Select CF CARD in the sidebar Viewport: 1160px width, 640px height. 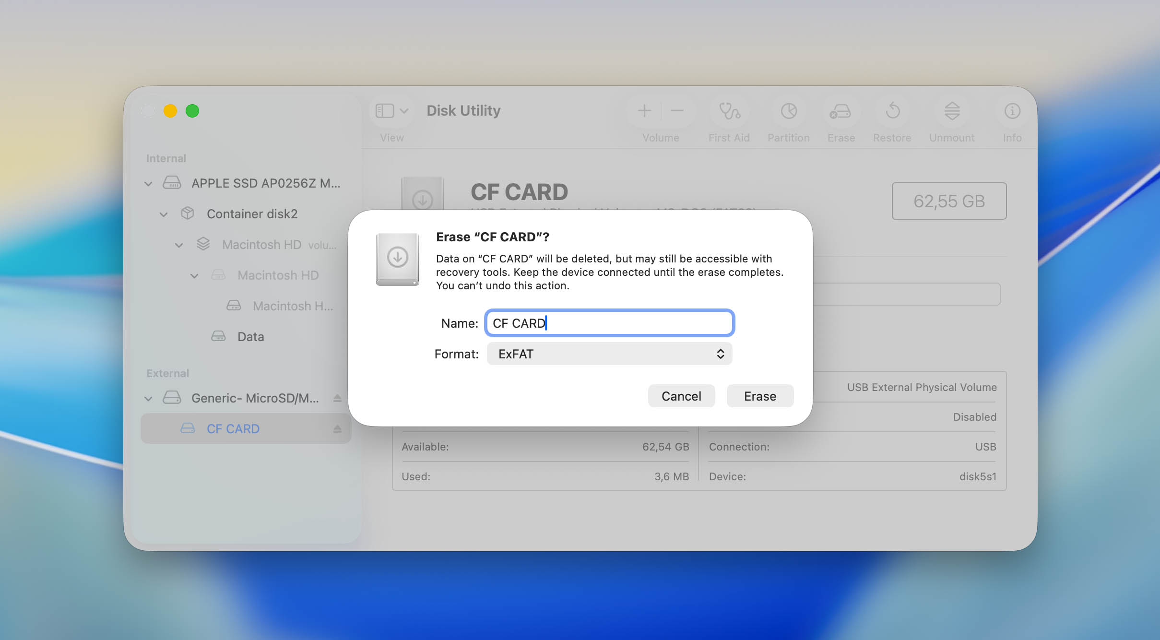(233, 428)
